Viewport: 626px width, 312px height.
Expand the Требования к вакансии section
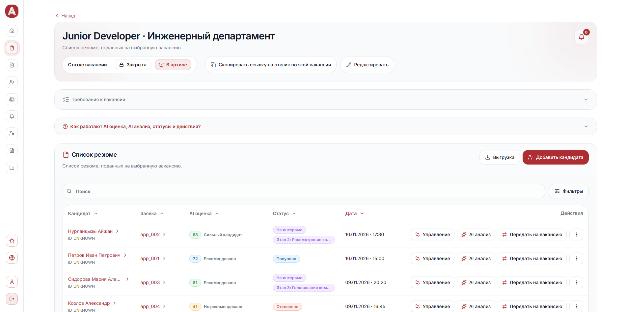point(325,100)
